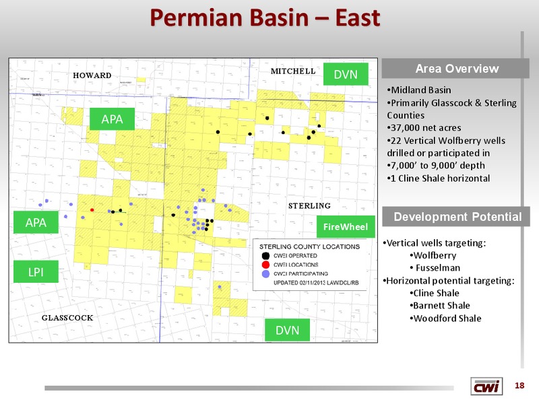This screenshot has height=404, width=539.
Task: Select the CWEI PARTICIPATING legend text
Action: pos(300,274)
